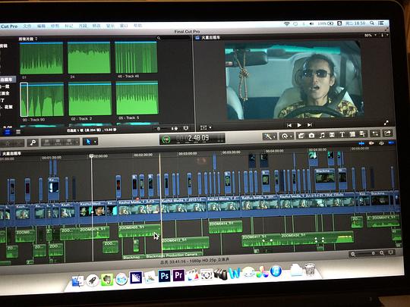The image size is (410, 307).
Task: Show the Inspector sliders panel
Action: tap(375, 133)
